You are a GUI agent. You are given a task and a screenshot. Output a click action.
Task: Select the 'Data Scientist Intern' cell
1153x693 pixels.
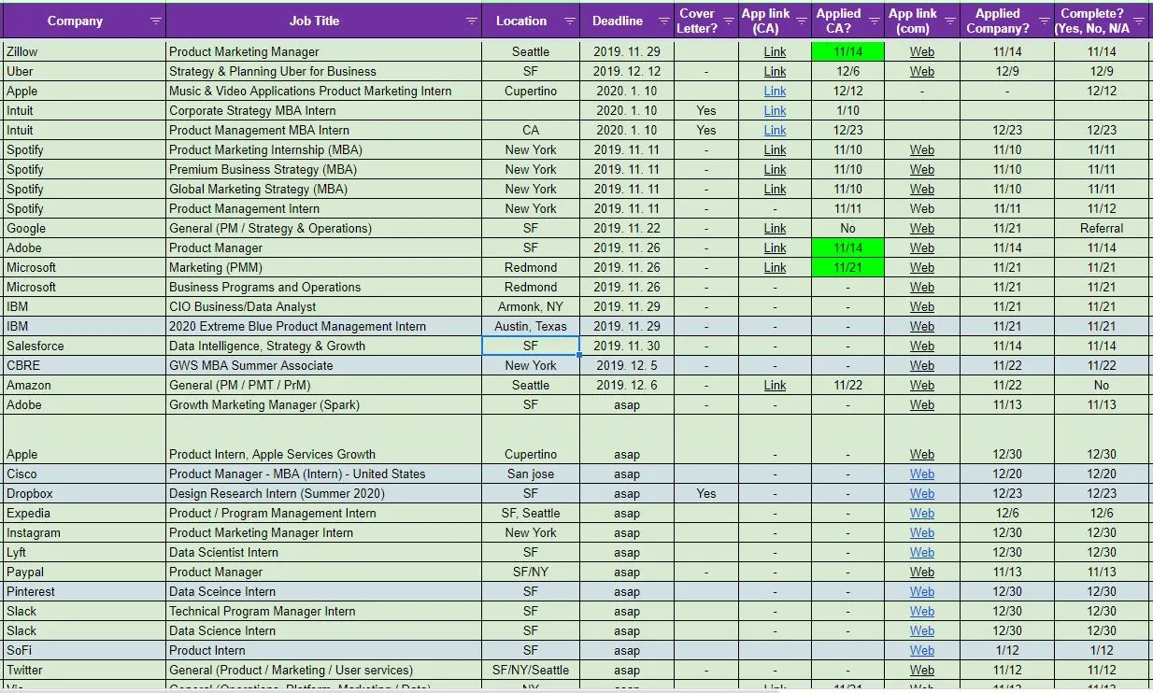click(x=324, y=552)
